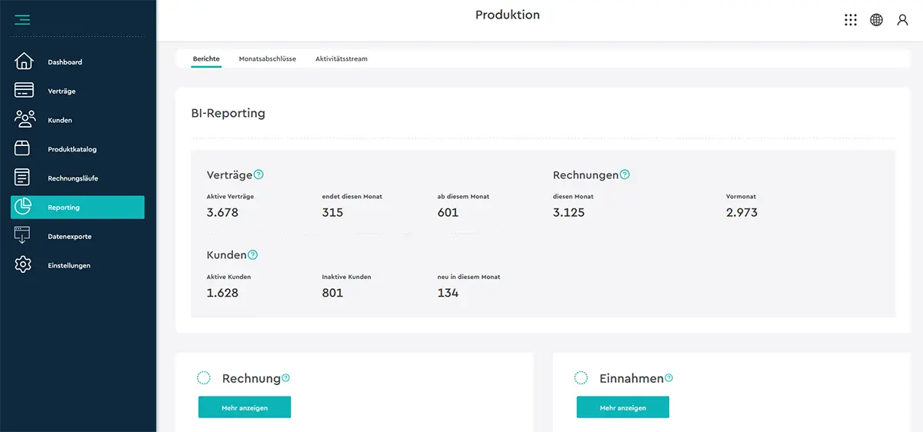Open the user profile icon
Viewport: 923px width, 432px height.
coord(902,20)
